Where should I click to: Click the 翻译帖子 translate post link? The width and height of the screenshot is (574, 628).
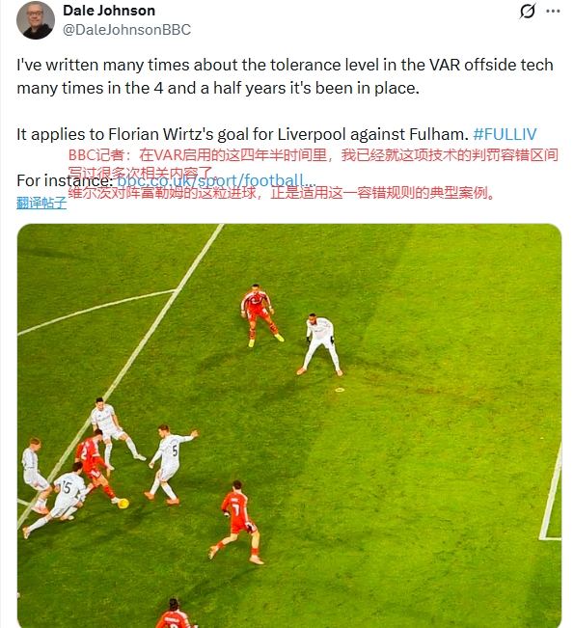click(41, 203)
